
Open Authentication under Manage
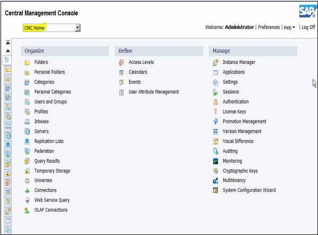click(x=235, y=102)
